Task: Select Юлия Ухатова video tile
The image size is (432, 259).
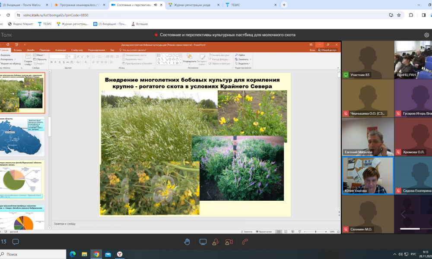Action: click(x=368, y=175)
